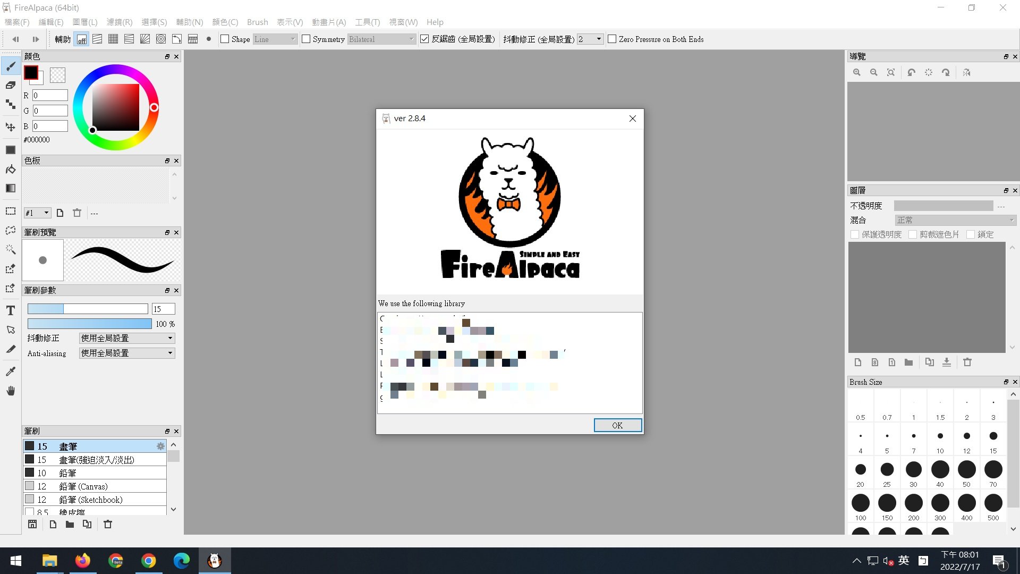The height and width of the screenshot is (574, 1020).
Task: Close the ver 2.8.4 dialog
Action: point(633,119)
